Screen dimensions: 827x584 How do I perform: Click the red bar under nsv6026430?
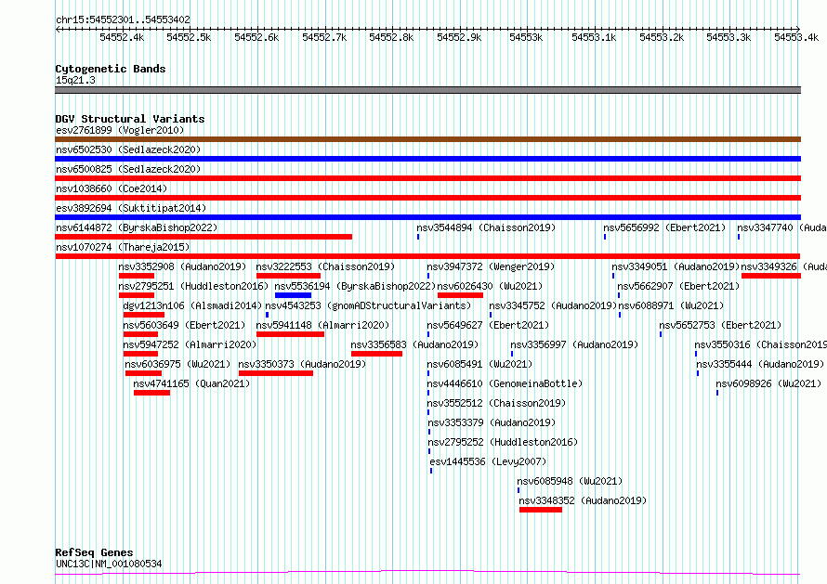(461, 295)
